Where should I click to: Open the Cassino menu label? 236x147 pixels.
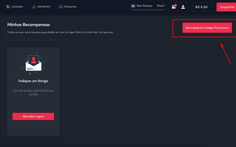pos(17,7)
